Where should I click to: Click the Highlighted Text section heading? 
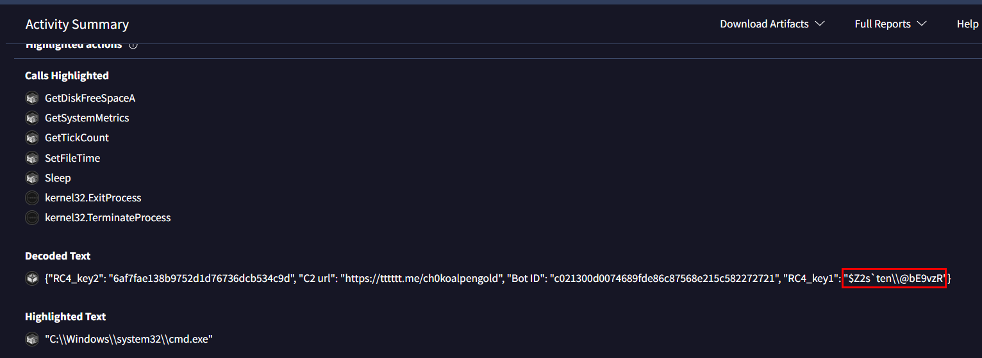point(65,316)
